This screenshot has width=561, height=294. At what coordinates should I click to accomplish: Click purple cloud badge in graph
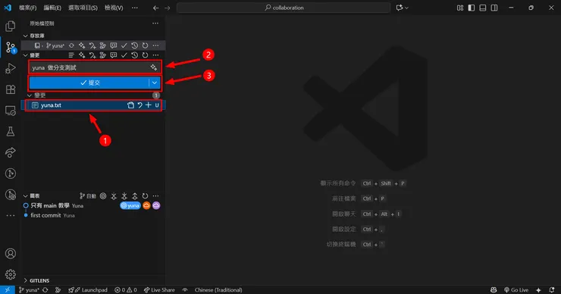(x=156, y=205)
